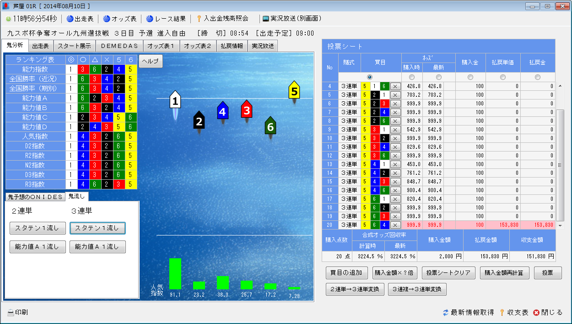
Task: Open the 鬼流し tab
Action: point(76,196)
